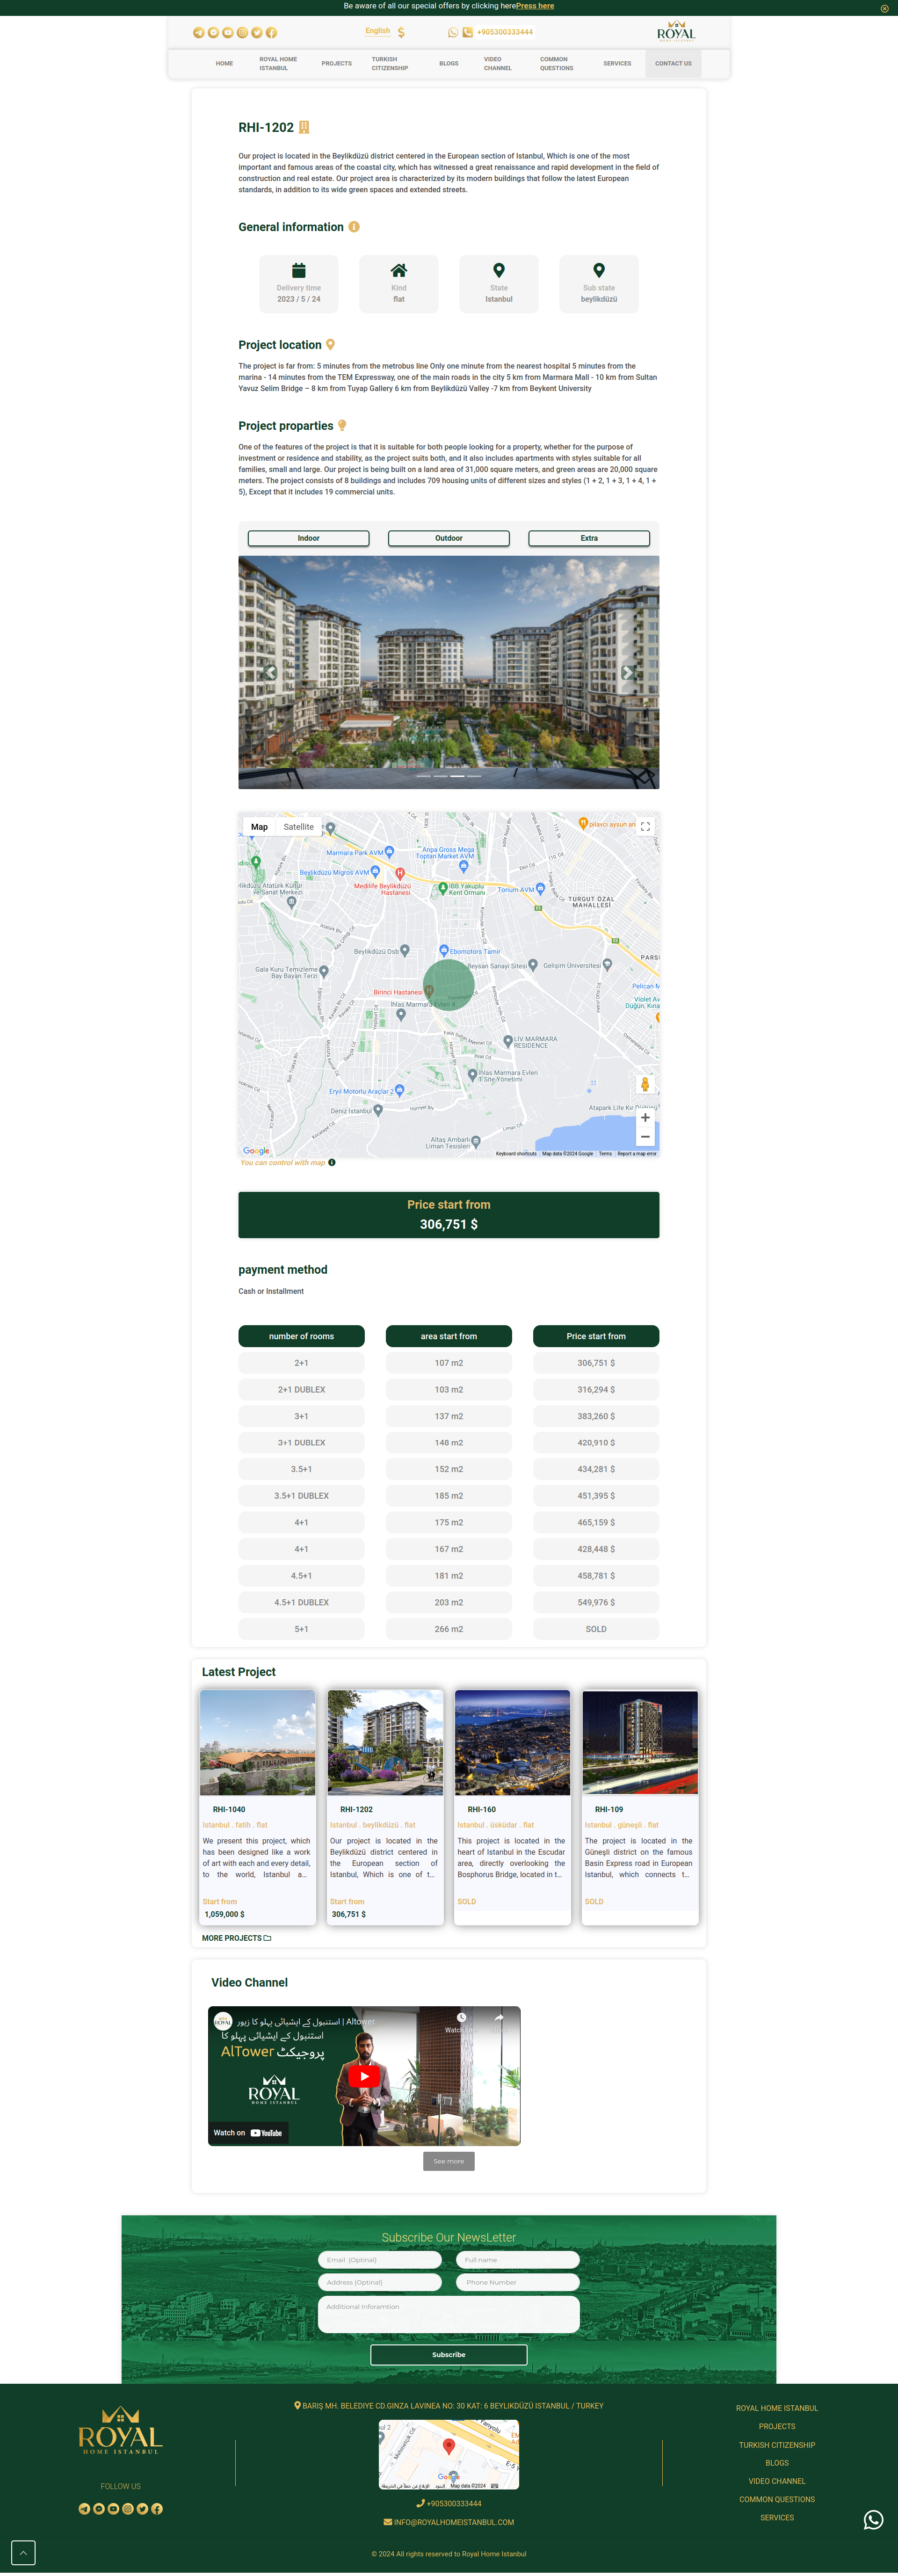Switch the map to Satellite view
Image resolution: width=898 pixels, height=2576 pixels.
(x=298, y=827)
